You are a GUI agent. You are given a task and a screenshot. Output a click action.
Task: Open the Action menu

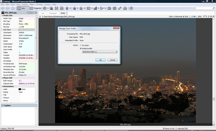coord(25,4)
